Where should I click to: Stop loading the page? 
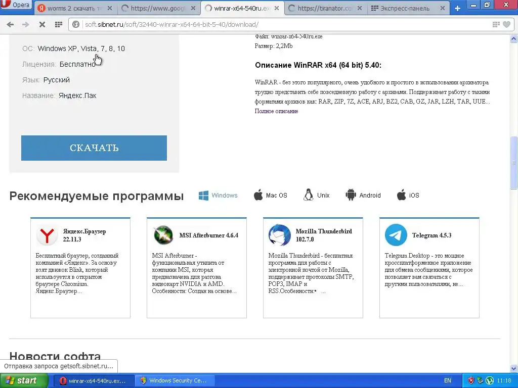pos(42,24)
